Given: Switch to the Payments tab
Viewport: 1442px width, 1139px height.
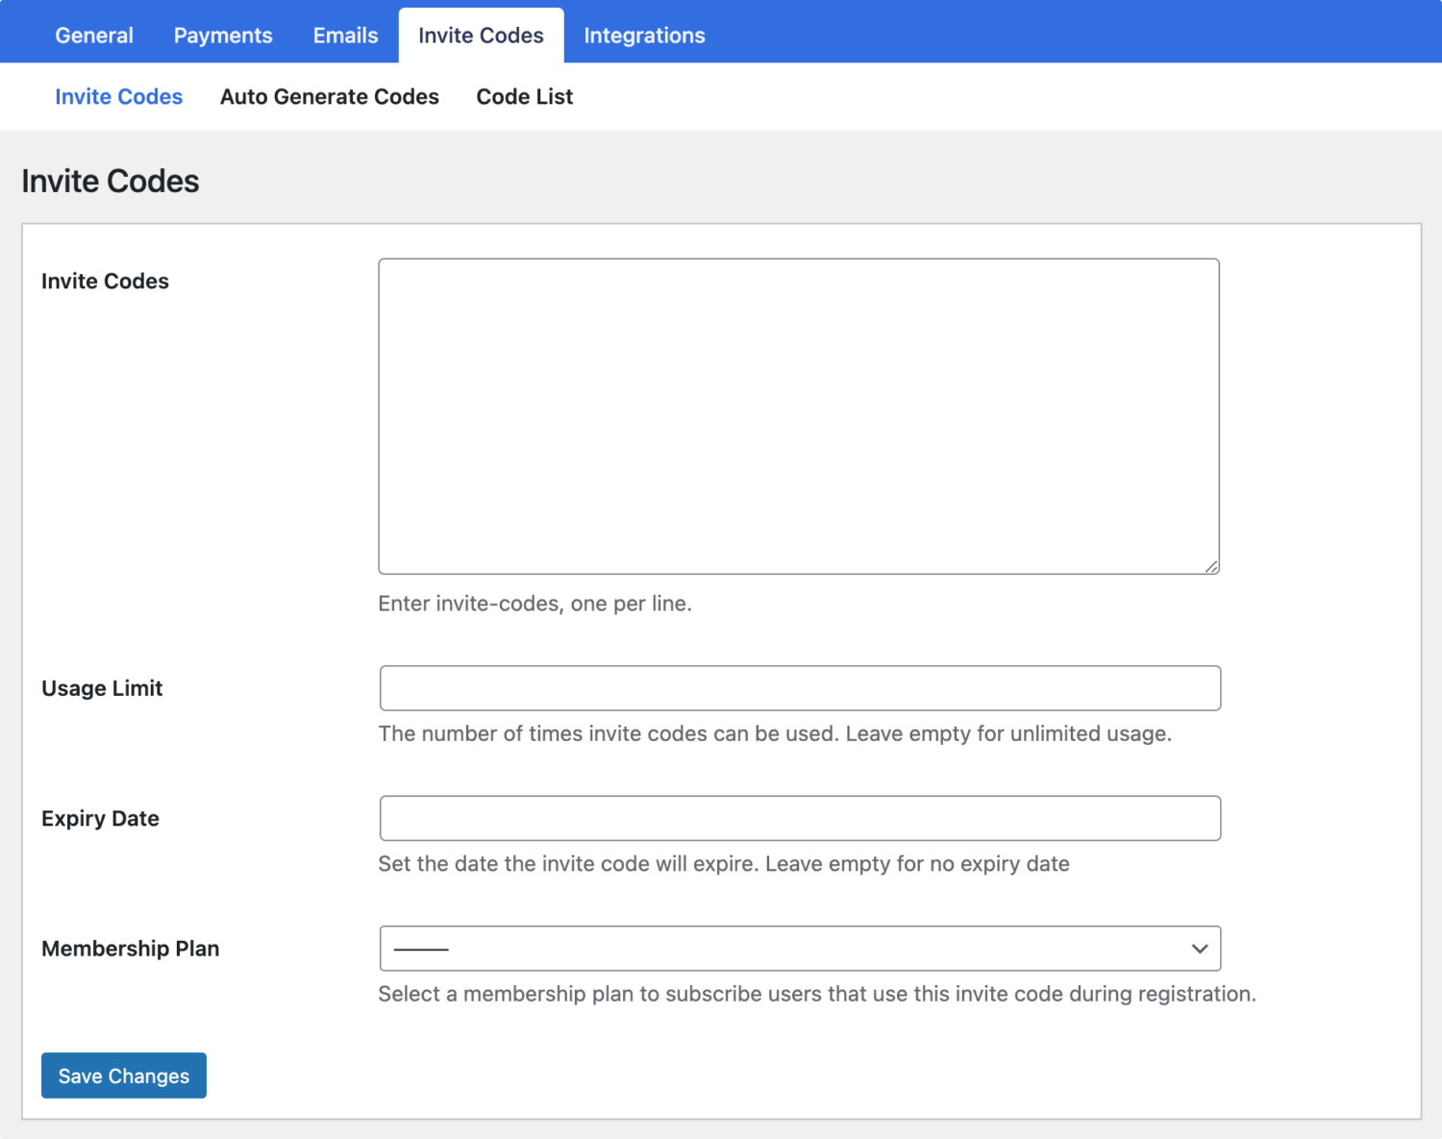Looking at the screenshot, I should click(223, 36).
